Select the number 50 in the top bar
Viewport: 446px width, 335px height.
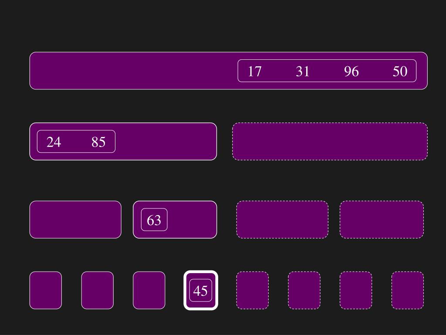pyautogui.click(x=400, y=71)
